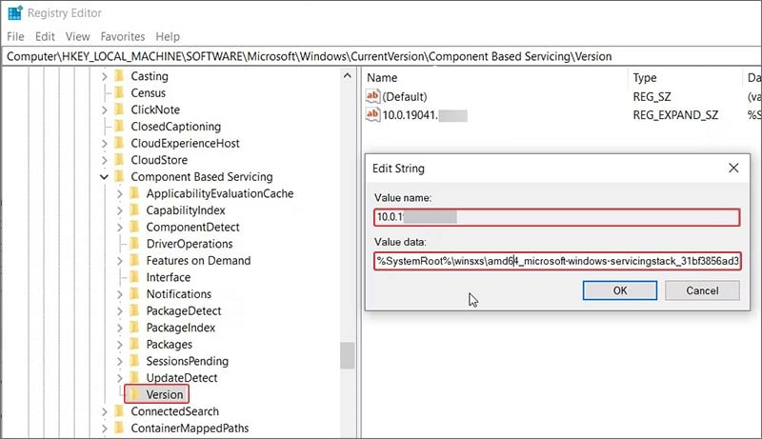This screenshot has width=762, height=439.
Task: Select the ConnectedSearch folder icon
Action: [119, 410]
